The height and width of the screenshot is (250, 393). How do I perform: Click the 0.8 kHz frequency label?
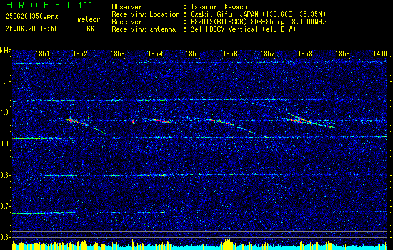(x=6, y=175)
